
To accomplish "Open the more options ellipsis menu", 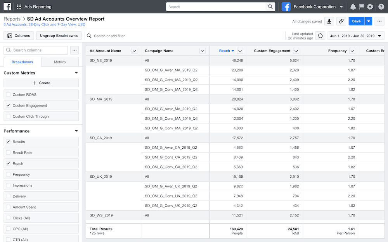I will 379,21.
